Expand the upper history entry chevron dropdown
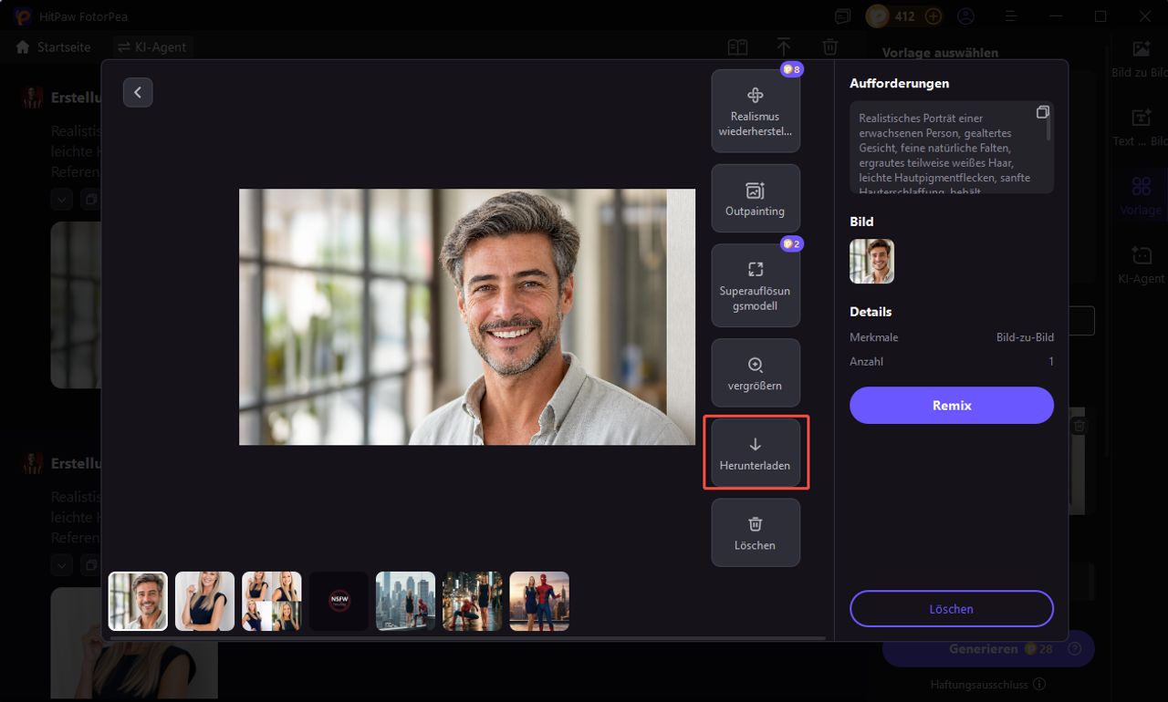This screenshot has width=1168, height=702. pyautogui.click(x=61, y=199)
